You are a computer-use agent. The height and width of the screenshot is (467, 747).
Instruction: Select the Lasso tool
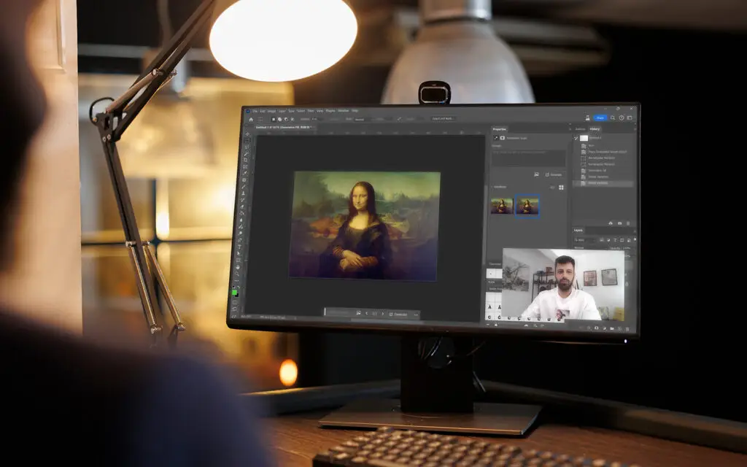247,147
